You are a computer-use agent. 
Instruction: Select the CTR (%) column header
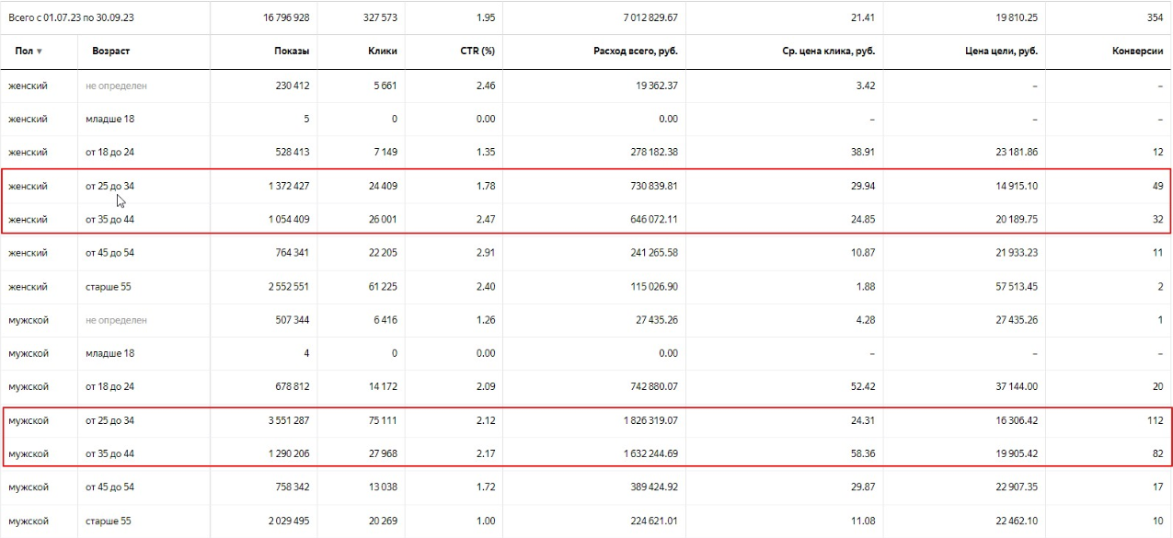[x=477, y=51]
